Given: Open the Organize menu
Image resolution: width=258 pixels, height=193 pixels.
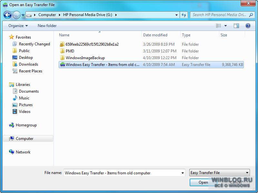Looking at the screenshot, I should 18,26.
